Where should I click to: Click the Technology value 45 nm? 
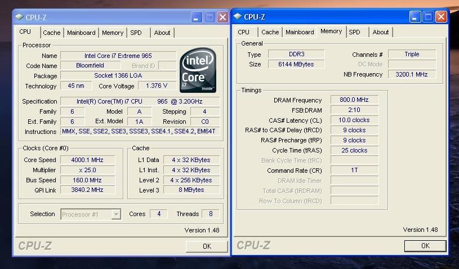76,86
